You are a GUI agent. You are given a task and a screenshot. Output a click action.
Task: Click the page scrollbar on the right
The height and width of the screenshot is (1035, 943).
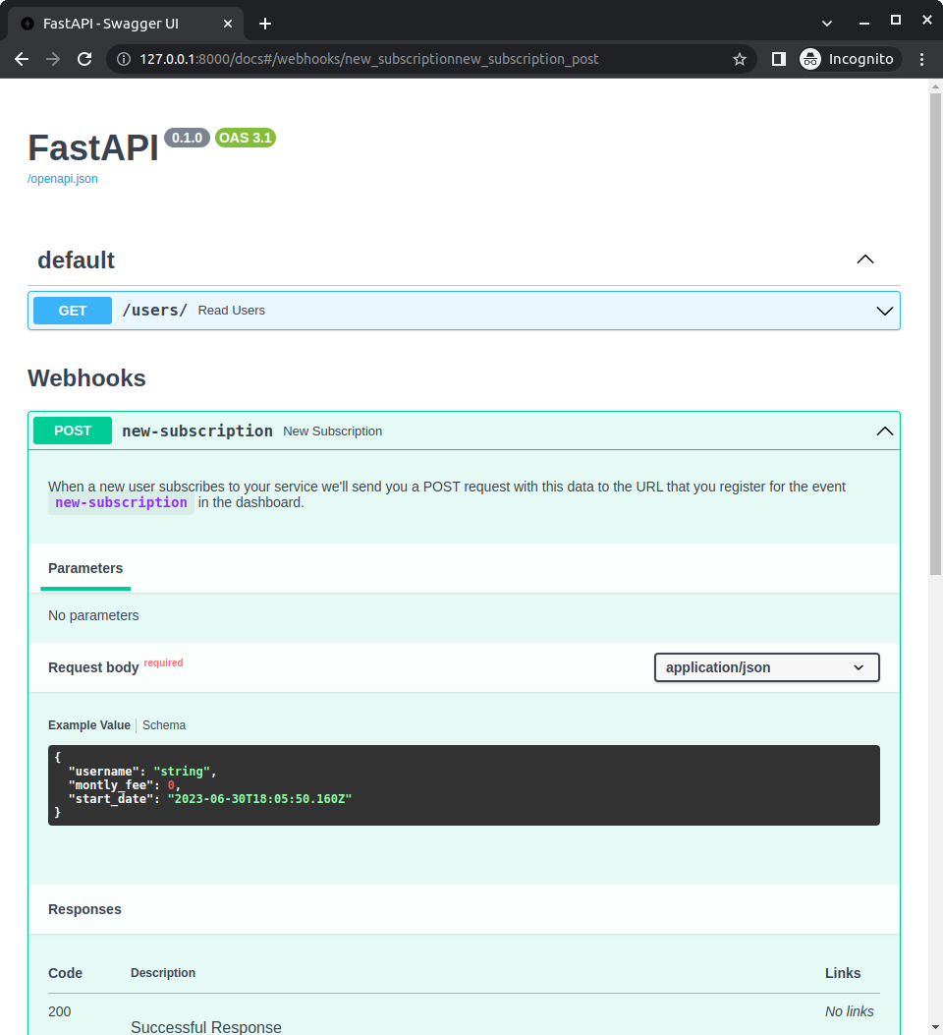[934, 295]
